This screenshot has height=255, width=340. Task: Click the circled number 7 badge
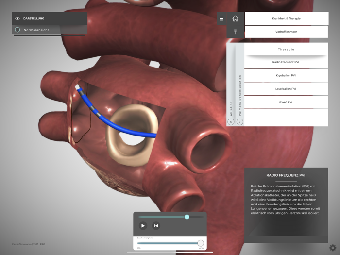240,122
